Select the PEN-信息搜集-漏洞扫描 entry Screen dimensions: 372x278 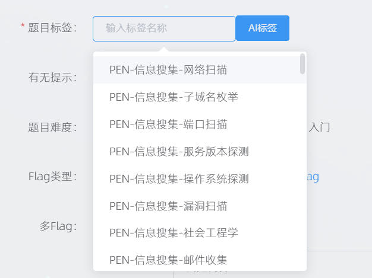click(x=168, y=206)
